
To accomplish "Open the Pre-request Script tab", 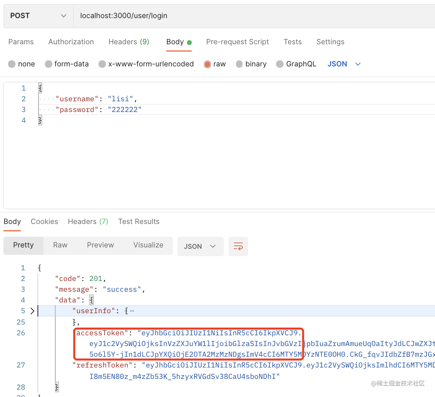I will coord(237,42).
